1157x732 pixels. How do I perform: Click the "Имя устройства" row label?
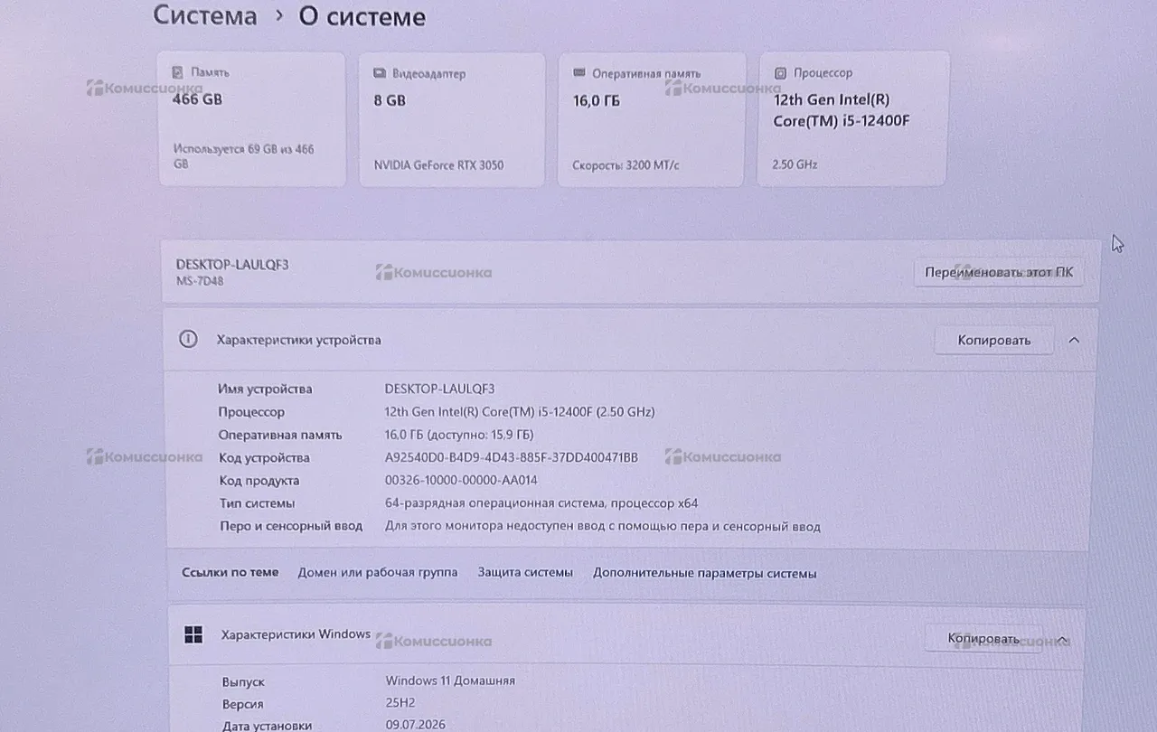265,389
